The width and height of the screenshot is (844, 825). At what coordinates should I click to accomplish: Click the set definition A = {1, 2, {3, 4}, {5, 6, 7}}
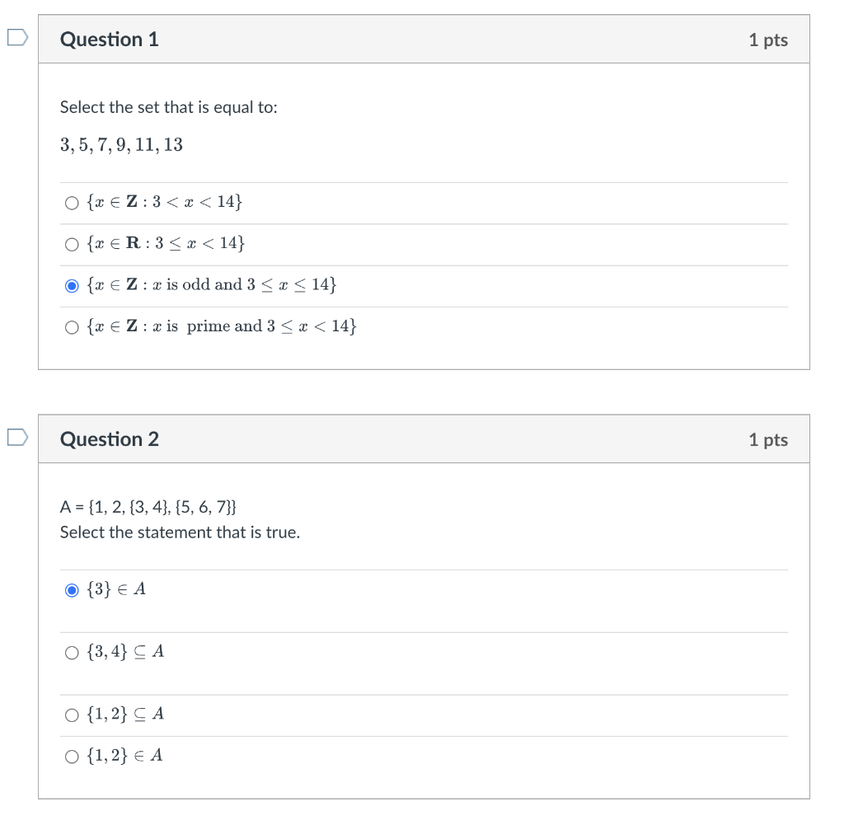(149, 508)
